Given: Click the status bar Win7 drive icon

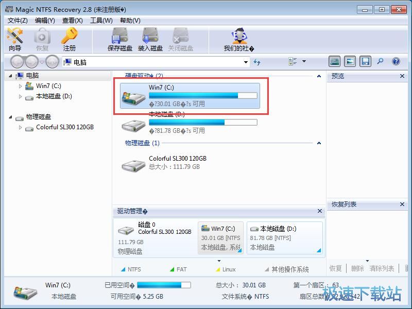Looking at the screenshot, I should pos(25,293).
